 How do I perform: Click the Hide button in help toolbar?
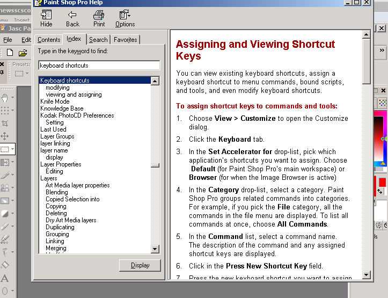tap(46, 18)
